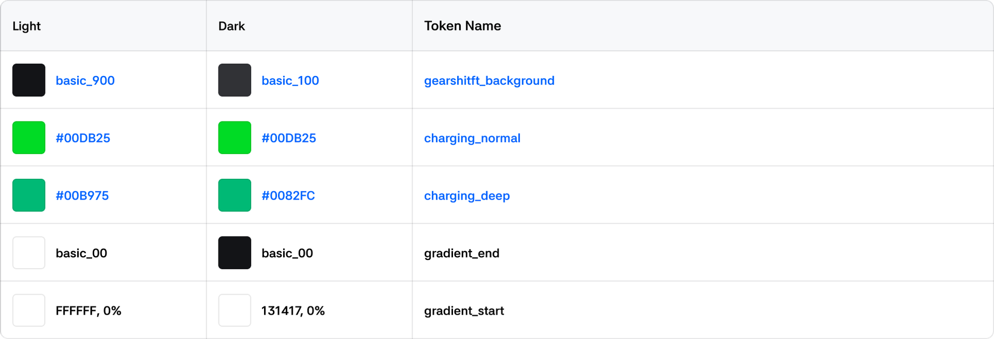Open the basic_100 link
Screen dimensions: 994x339
tap(290, 81)
